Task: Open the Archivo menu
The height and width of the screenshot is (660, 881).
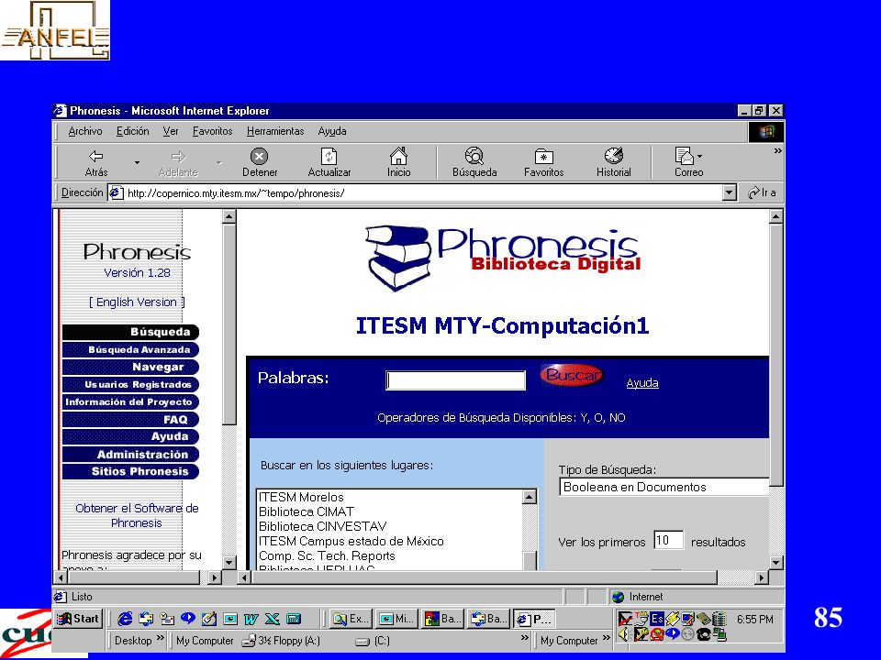Action: click(84, 131)
